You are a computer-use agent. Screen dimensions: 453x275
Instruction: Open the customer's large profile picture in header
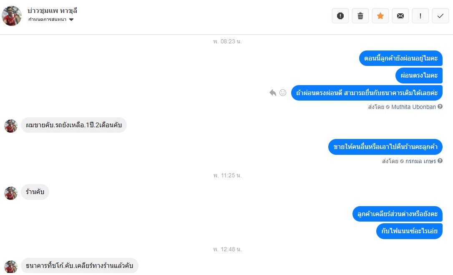(12, 15)
